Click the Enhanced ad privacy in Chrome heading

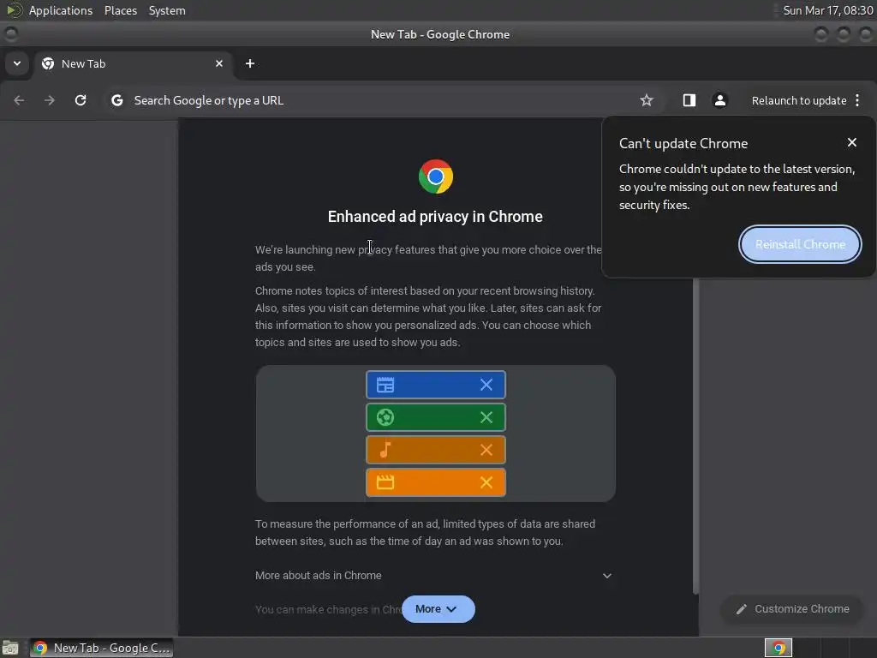[435, 217]
